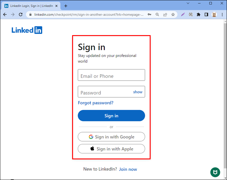Click the zoom magnifier icon in address bar

pos(157,14)
